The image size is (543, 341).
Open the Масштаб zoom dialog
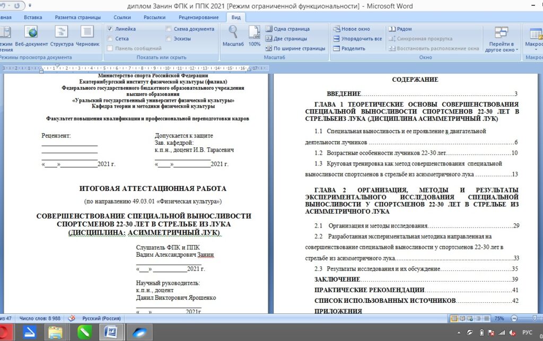(x=233, y=36)
